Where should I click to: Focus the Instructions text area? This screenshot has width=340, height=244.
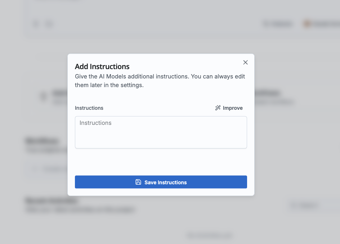(161, 132)
